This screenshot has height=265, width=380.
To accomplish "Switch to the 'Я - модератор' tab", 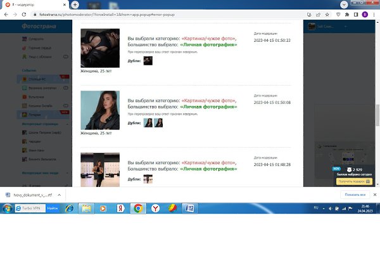I will point(32,4).
